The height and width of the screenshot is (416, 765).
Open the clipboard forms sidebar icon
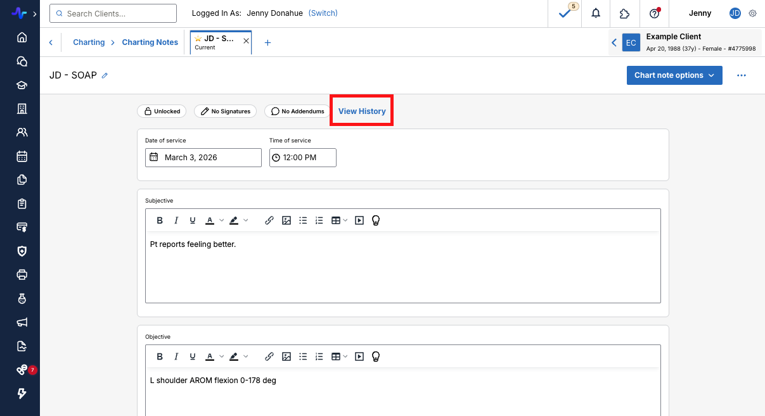[x=22, y=204]
